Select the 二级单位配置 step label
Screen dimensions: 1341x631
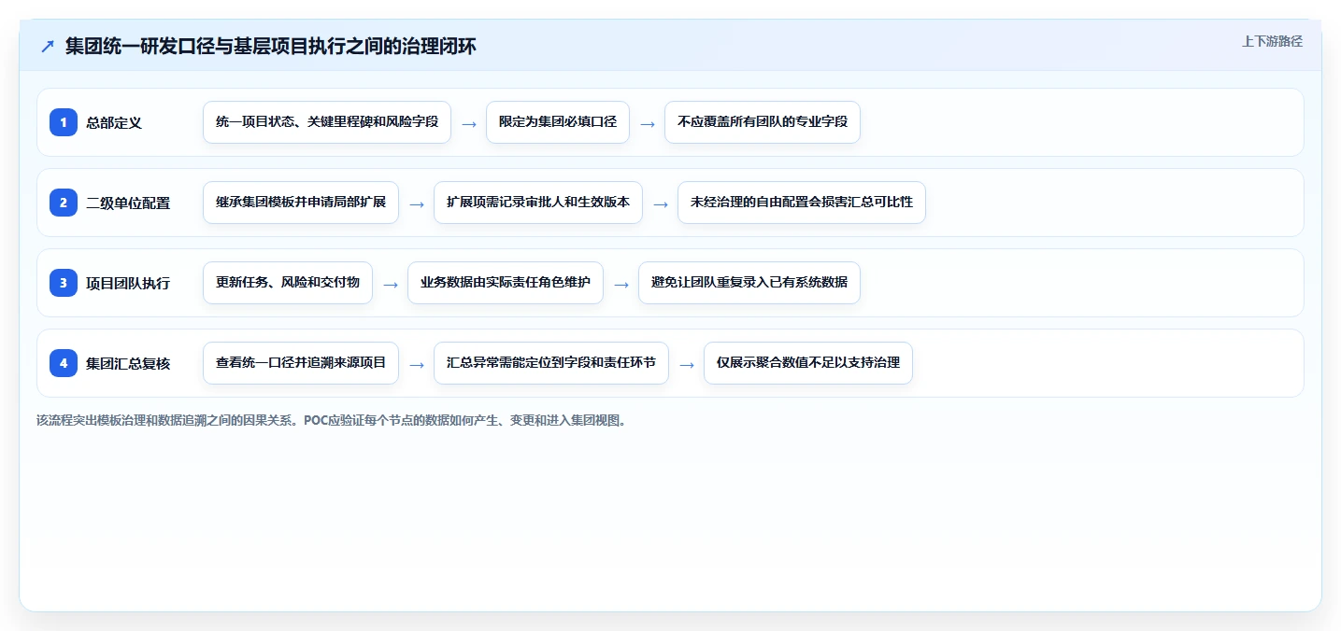click(128, 203)
